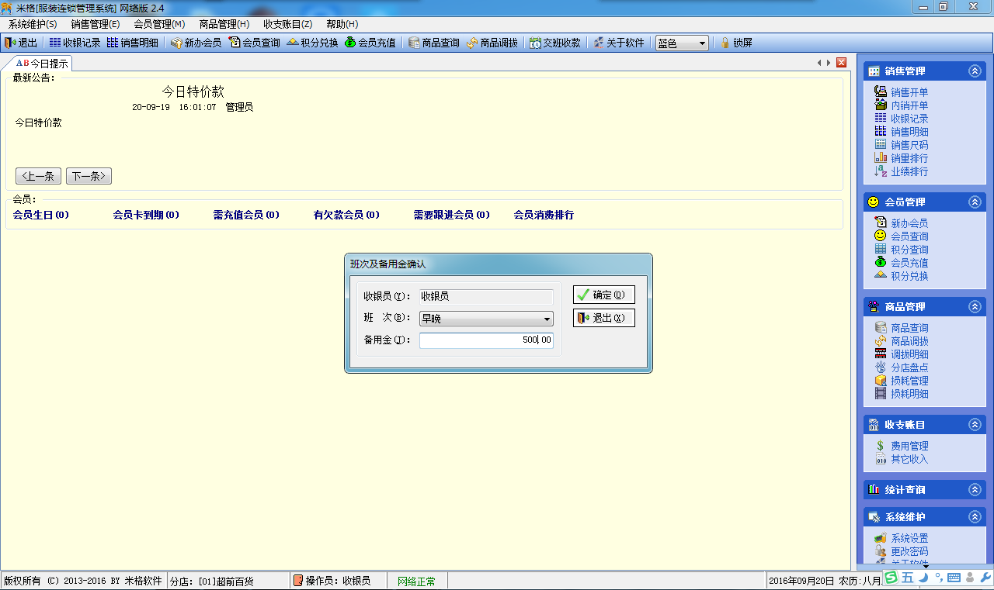The width and height of the screenshot is (994, 590).
Task: Click the 下一条> announcement button
Action: pos(89,176)
